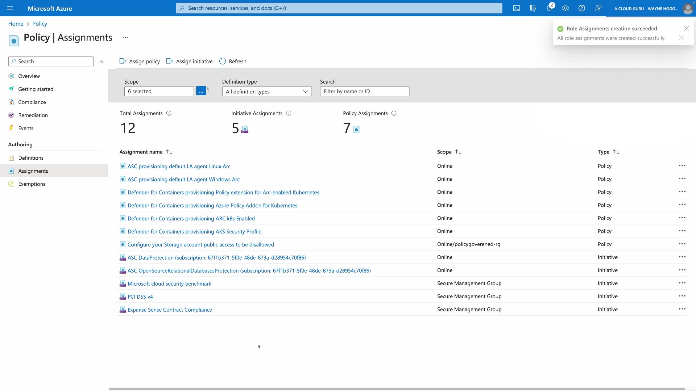Open portal settings gear icon
The height and width of the screenshot is (391, 696).
coord(565,8)
